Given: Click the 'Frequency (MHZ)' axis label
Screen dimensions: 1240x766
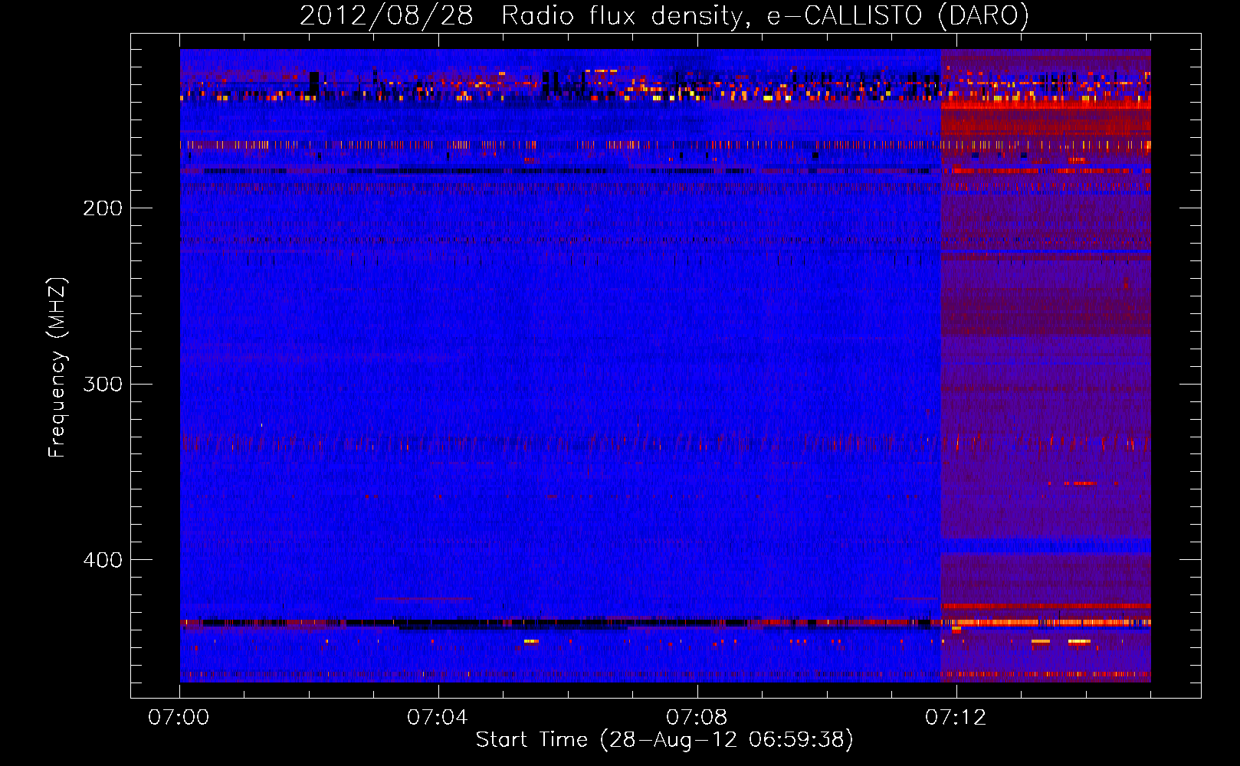Looking at the screenshot, I should 57,368.
